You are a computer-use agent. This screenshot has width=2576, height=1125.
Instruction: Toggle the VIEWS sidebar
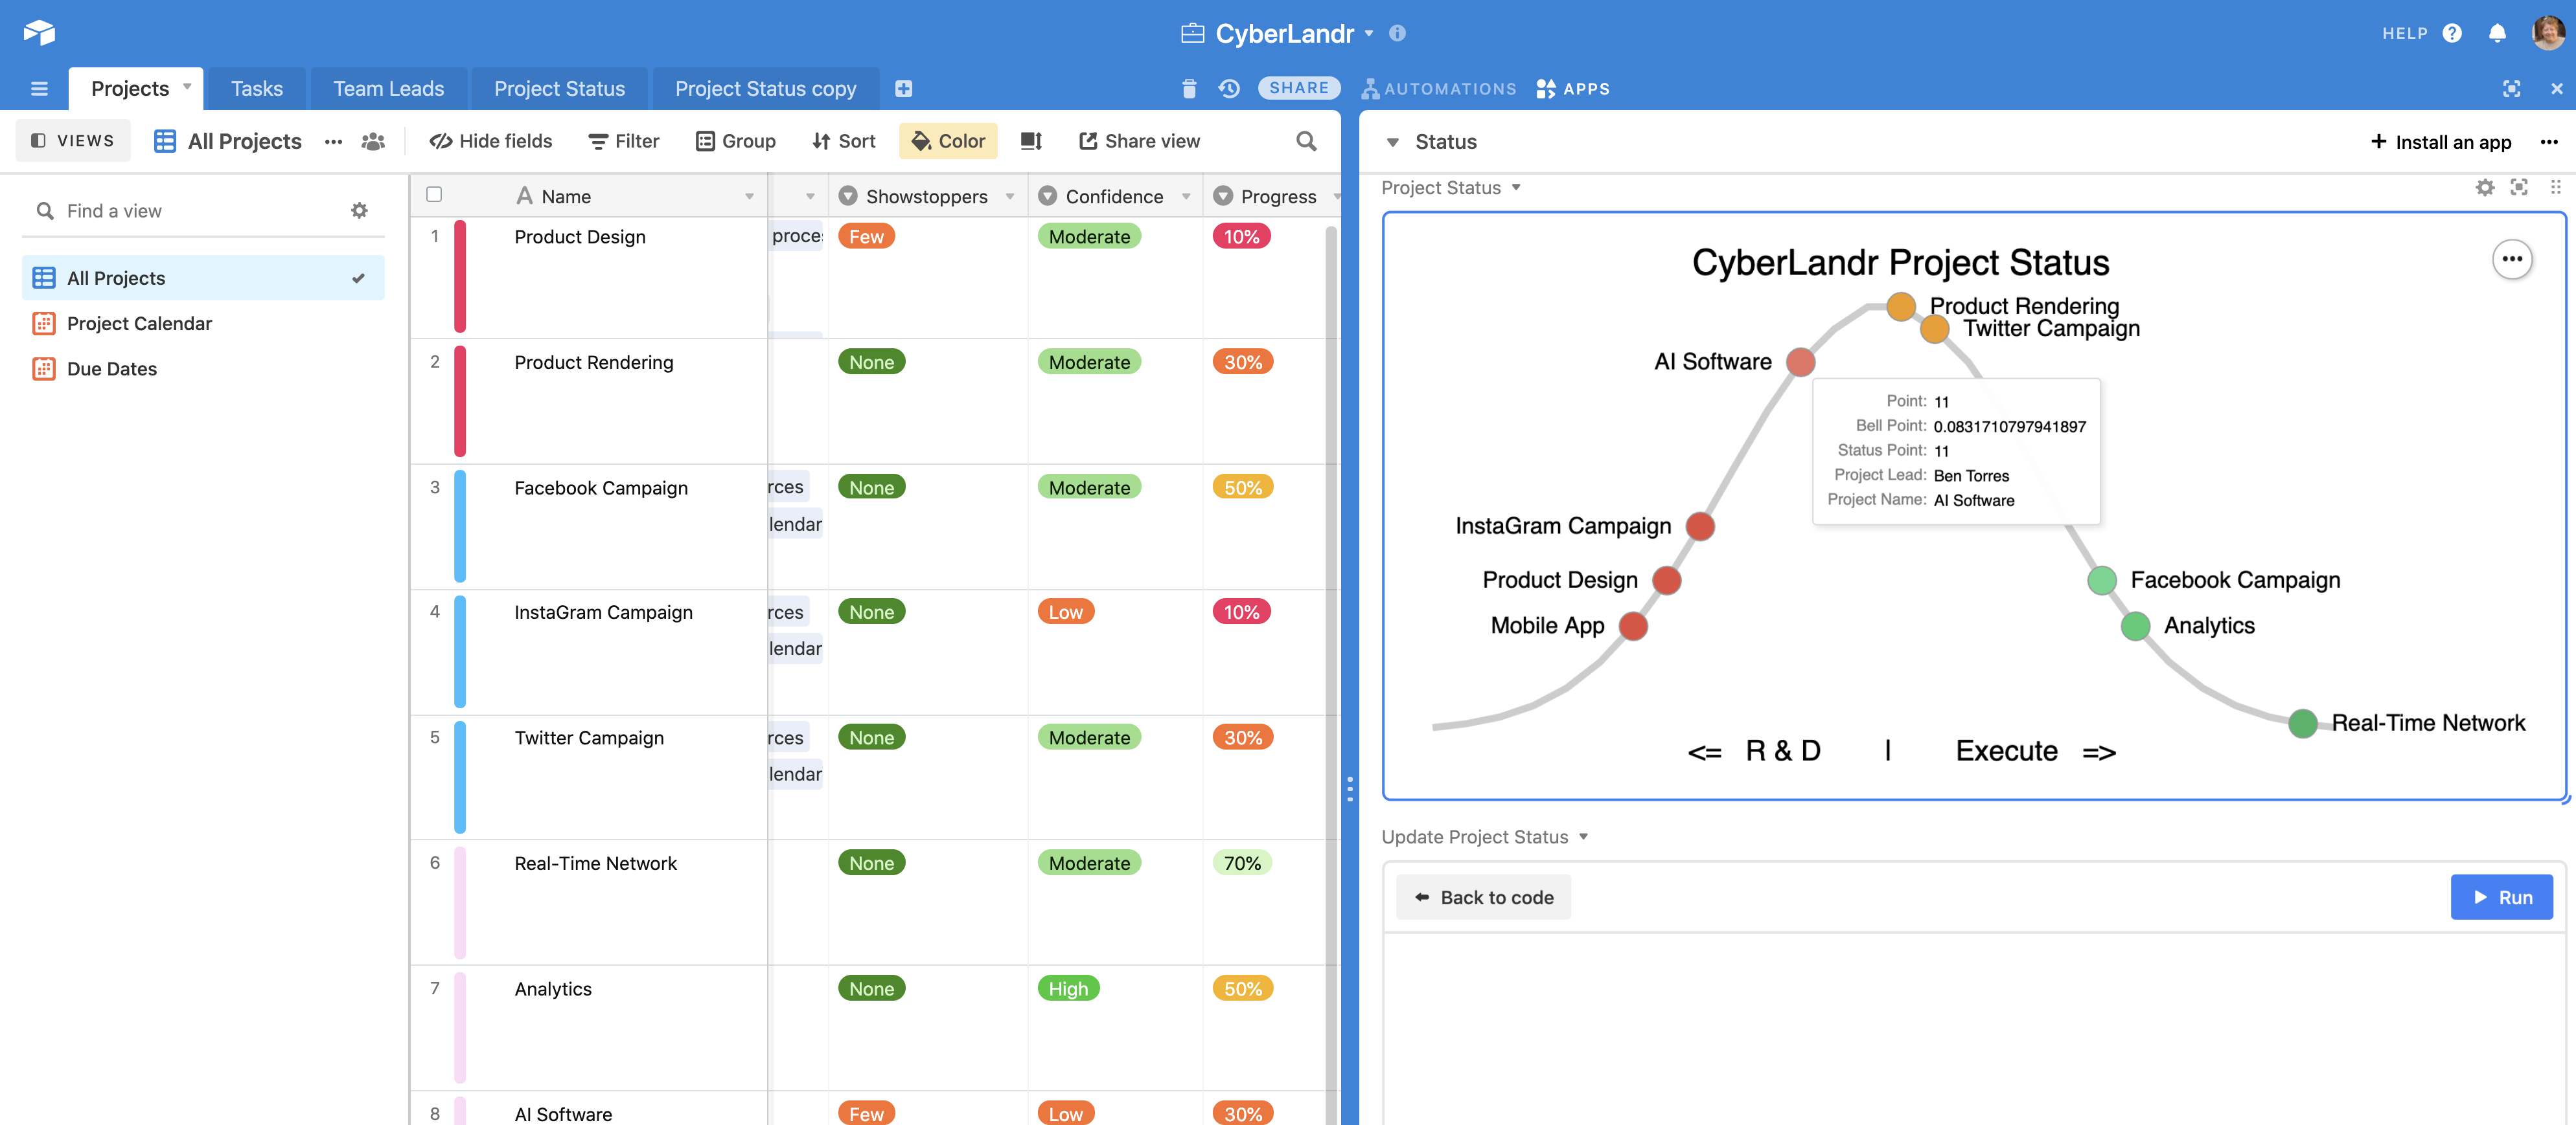pyautogui.click(x=73, y=141)
